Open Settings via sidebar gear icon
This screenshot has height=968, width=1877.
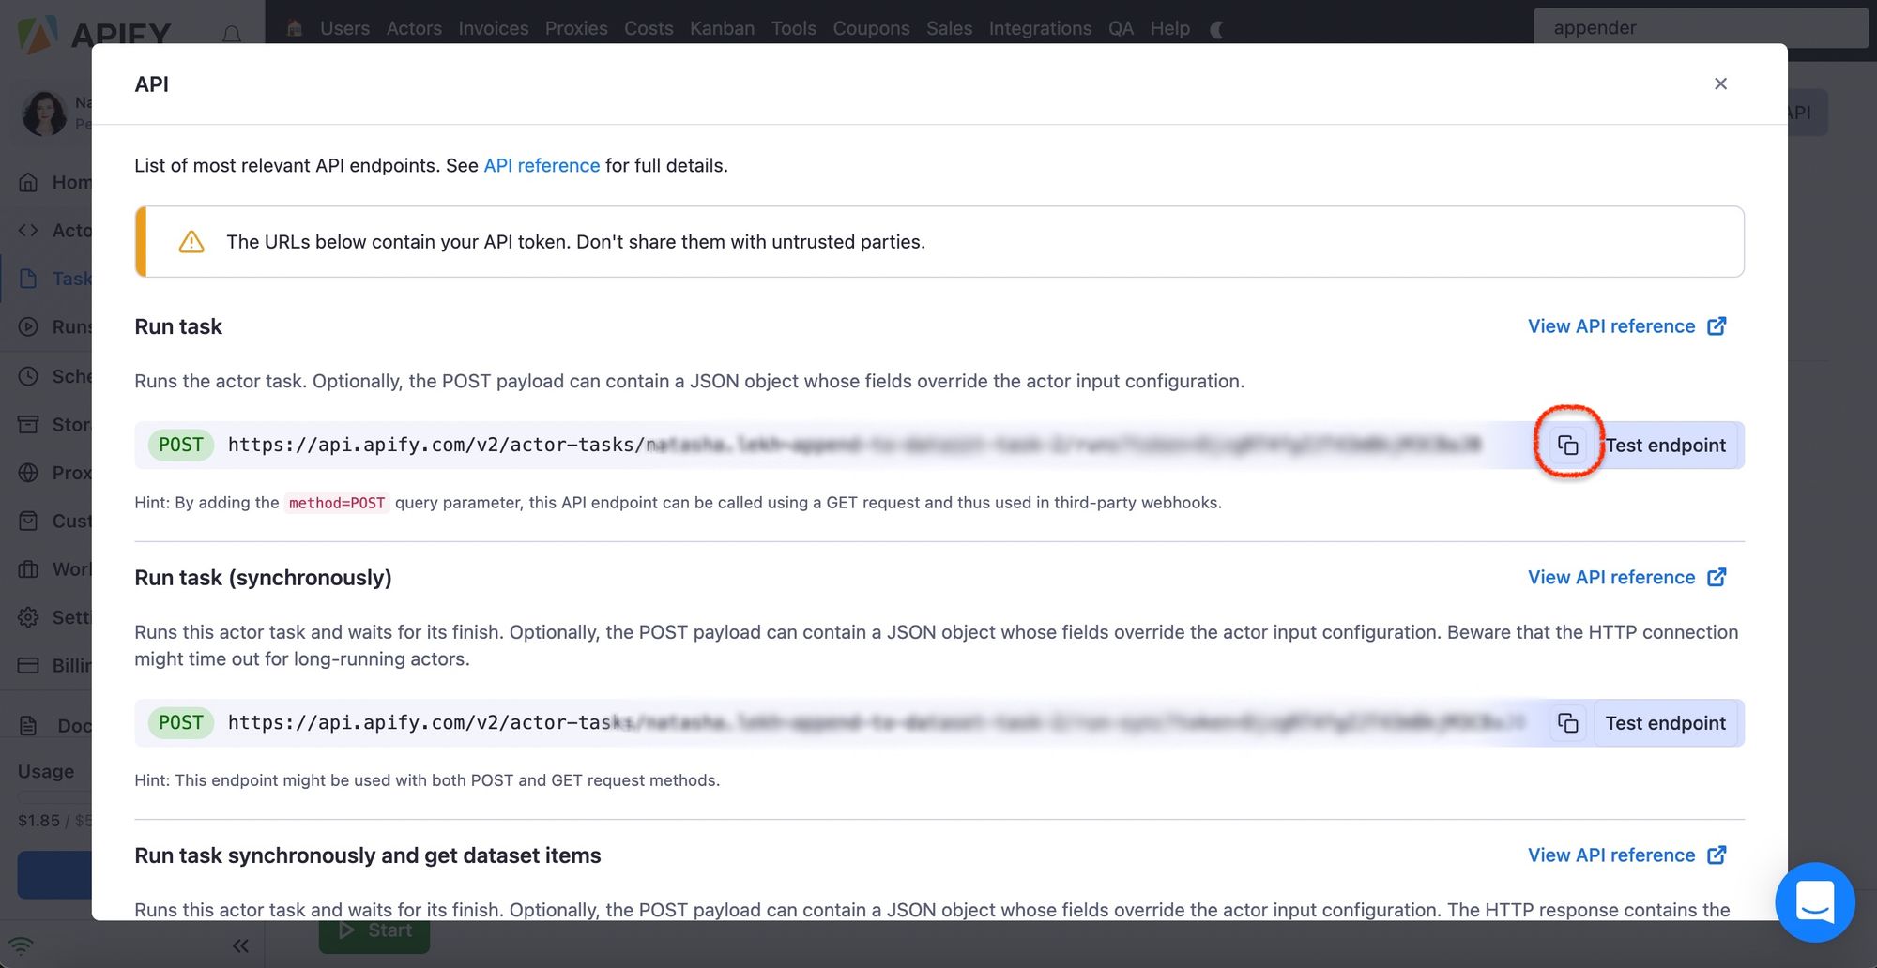[29, 617]
